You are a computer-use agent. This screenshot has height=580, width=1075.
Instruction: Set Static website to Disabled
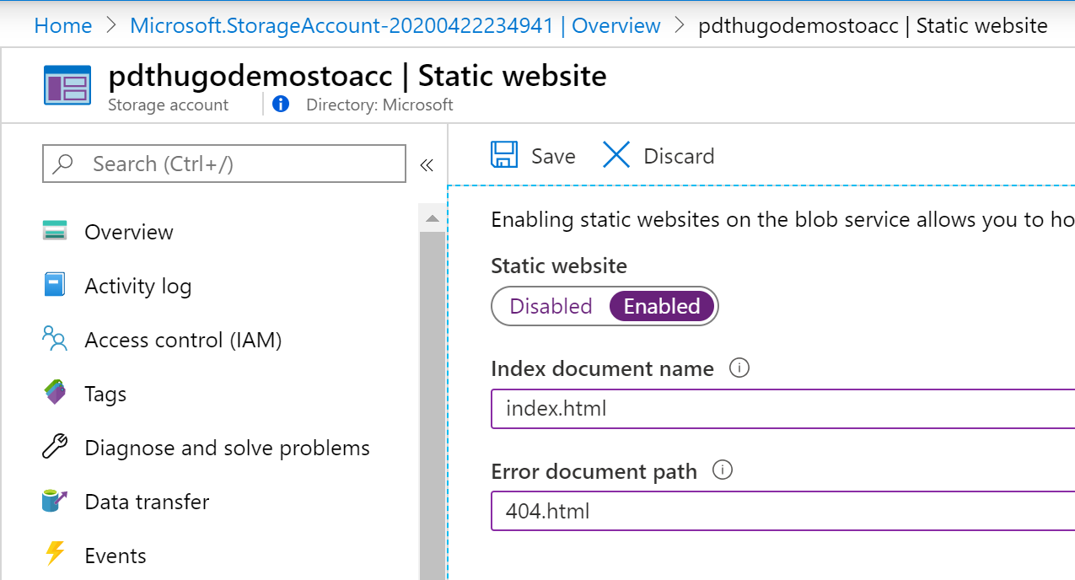[x=551, y=306]
